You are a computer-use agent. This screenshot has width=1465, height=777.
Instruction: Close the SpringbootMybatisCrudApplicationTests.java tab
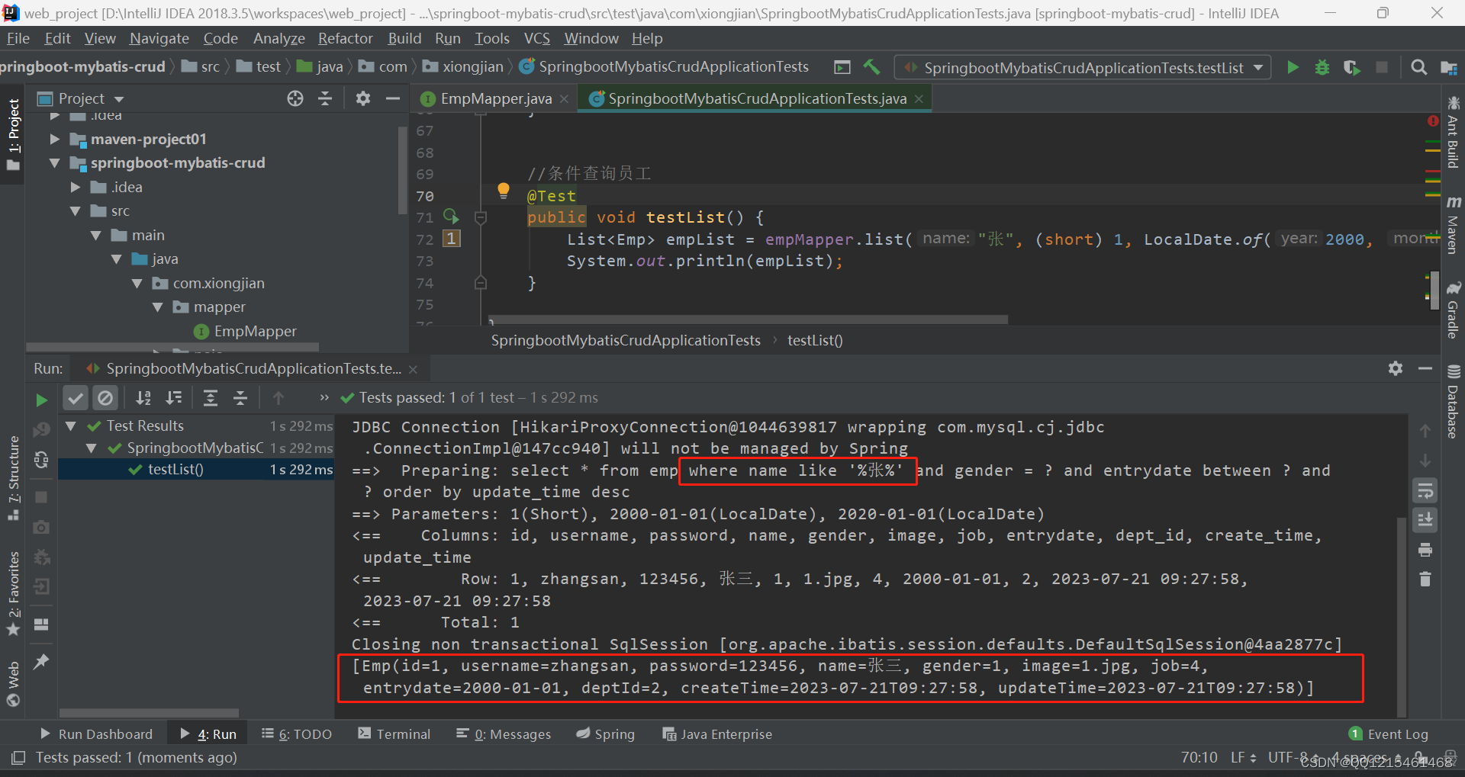click(x=919, y=99)
